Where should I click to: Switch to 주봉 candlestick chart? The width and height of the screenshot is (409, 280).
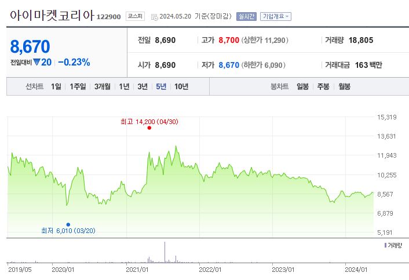pos(323,86)
